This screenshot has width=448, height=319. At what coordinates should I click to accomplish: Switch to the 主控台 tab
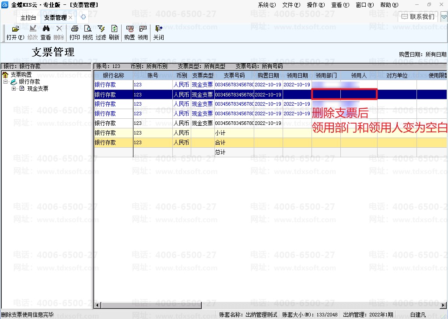[x=28, y=18]
